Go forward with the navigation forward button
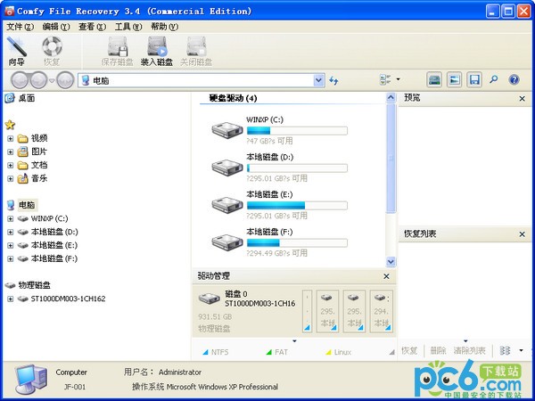535x401 pixels. click(x=39, y=80)
